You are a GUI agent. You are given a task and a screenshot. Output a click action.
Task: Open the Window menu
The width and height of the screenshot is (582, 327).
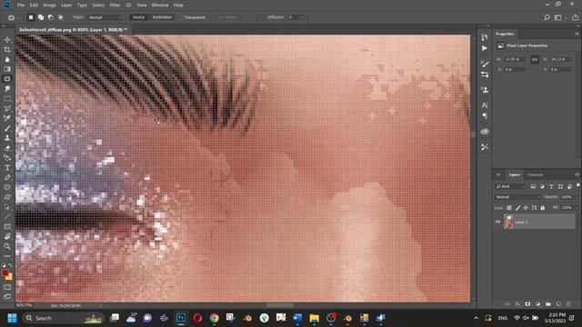pos(160,5)
